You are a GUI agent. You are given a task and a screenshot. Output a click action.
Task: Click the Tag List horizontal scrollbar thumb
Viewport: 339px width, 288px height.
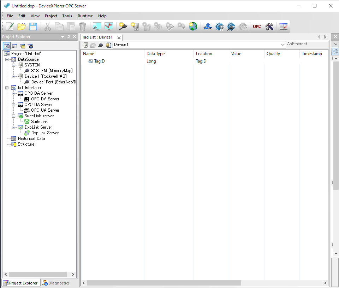[164, 283]
